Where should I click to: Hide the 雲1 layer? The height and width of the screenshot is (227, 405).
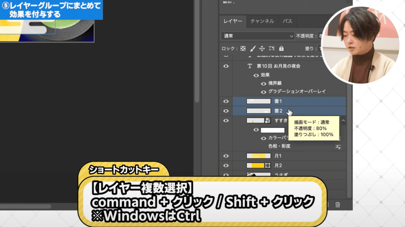coord(226,101)
